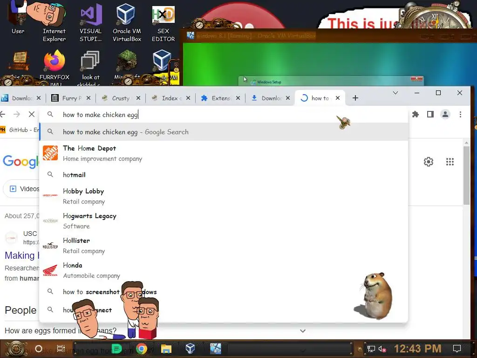477x358 pixels.
Task: Launch Oracle VM VirtualBox desktop icon
Action: [x=127, y=22]
